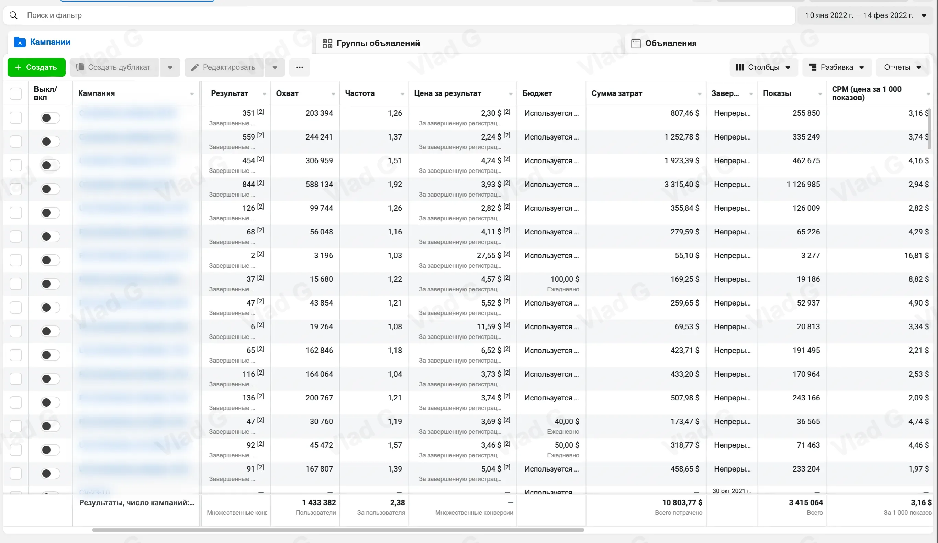This screenshot has width=938, height=543.
Task: Click the horizontal scrollbar below the table
Action: pyautogui.click(x=338, y=530)
